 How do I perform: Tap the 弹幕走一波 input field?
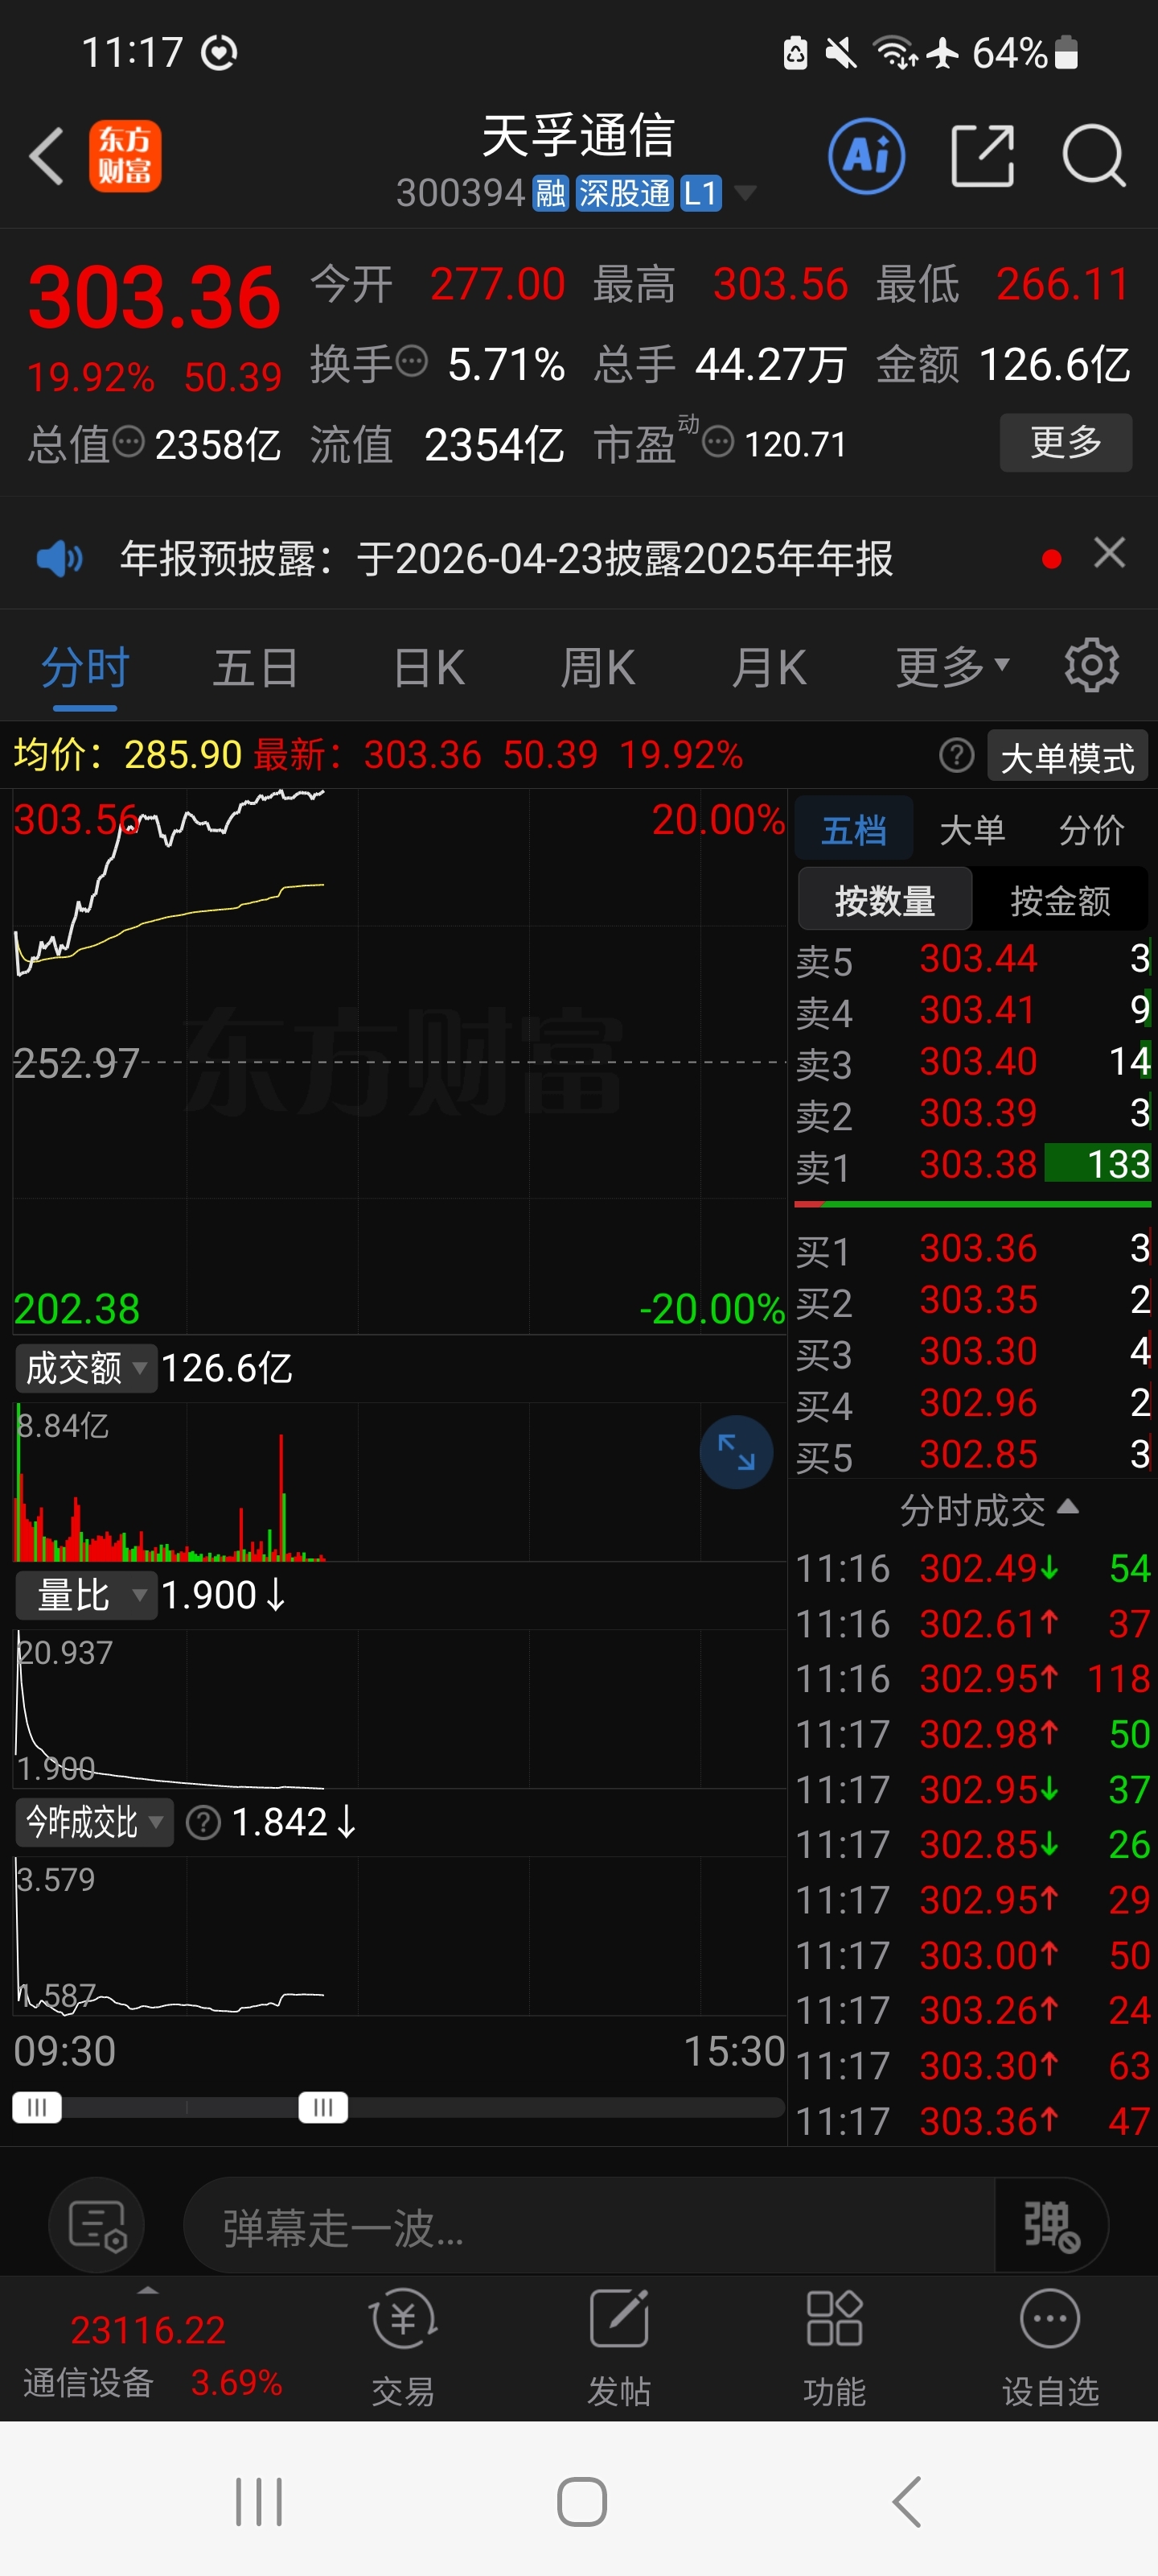(x=588, y=2225)
